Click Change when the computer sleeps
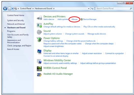 [99, 44]
